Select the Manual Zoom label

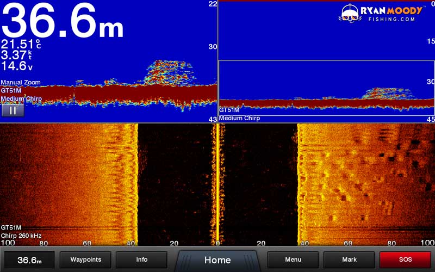click(21, 83)
